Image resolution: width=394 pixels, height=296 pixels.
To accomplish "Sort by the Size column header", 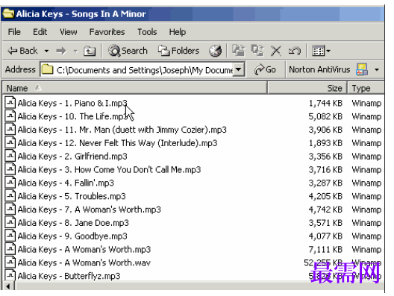I will tap(307, 88).
